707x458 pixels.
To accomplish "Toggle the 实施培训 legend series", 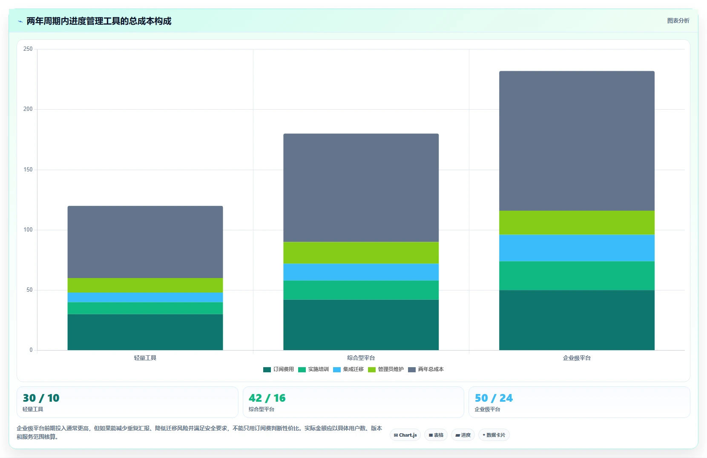I will click(x=313, y=369).
